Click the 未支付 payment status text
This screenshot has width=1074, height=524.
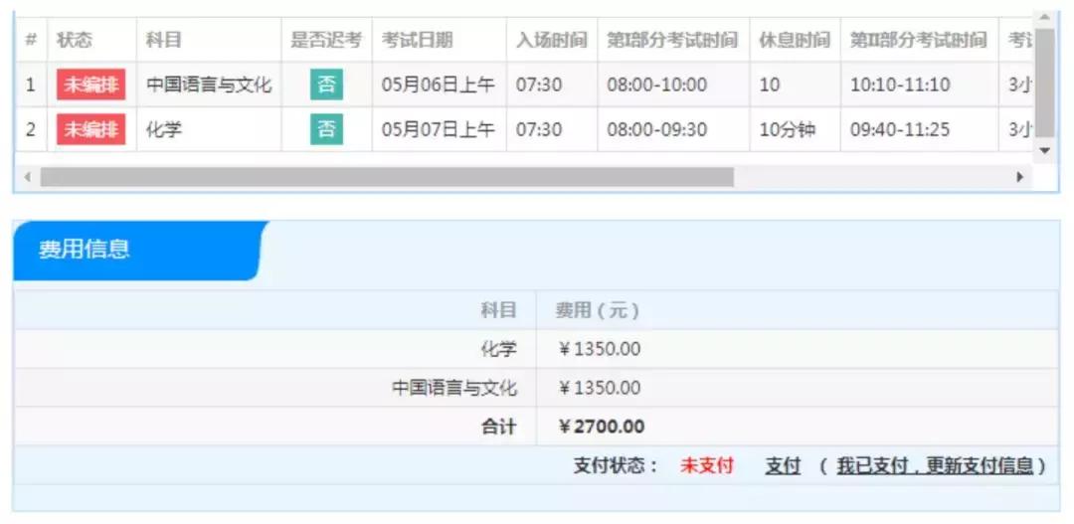coord(706,465)
